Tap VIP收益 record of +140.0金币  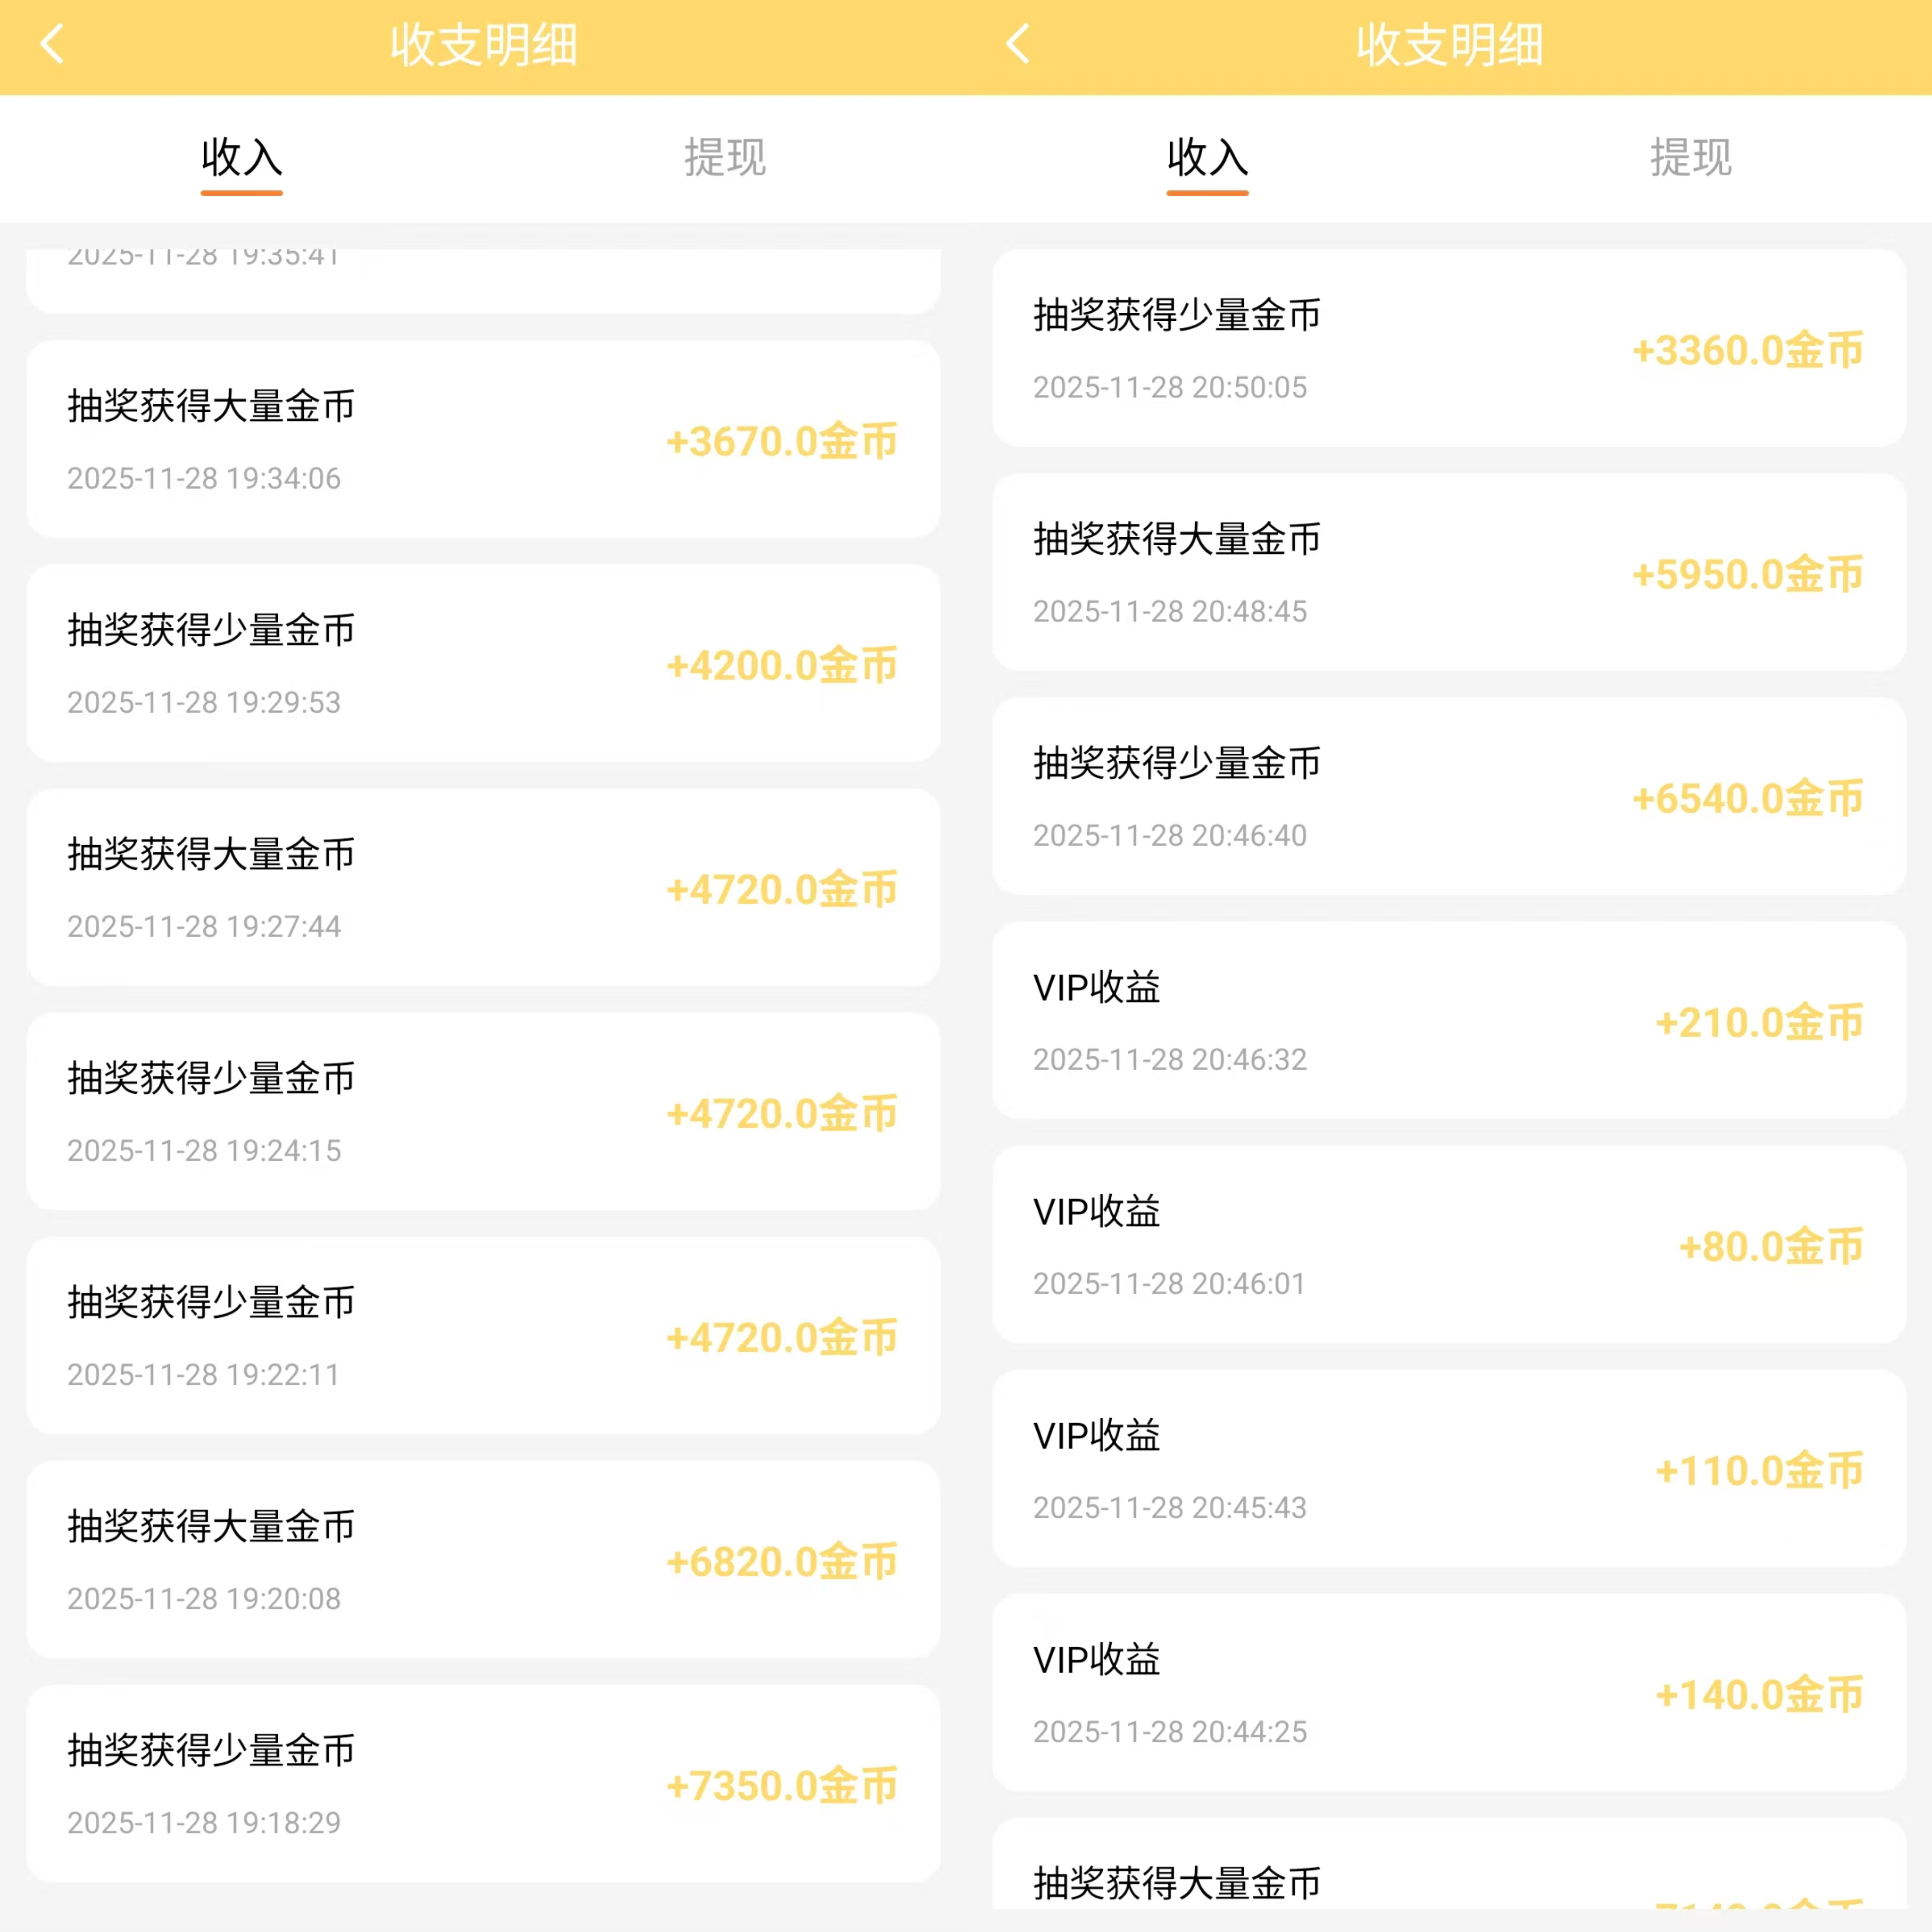(1449, 1693)
